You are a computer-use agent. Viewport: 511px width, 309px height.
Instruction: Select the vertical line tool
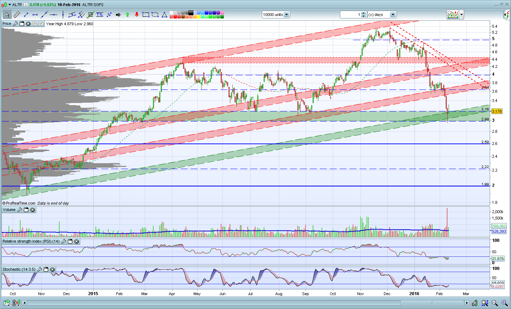pos(63,15)
